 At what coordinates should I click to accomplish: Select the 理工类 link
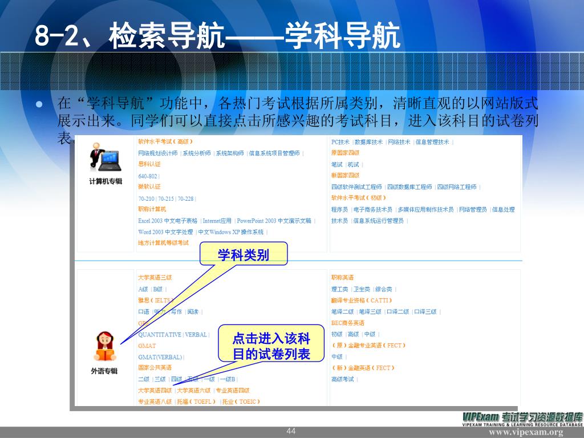coord(339,289)
